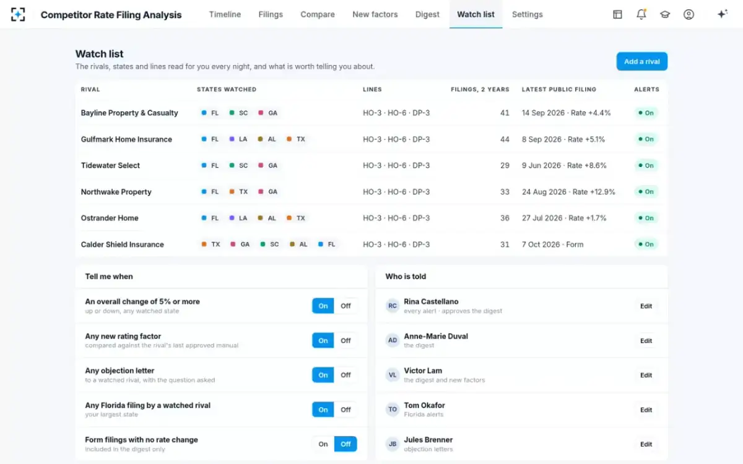Click the Ostrander Home rival name
Viewport: 743px width, 464px height.
(x=110, y=218)
